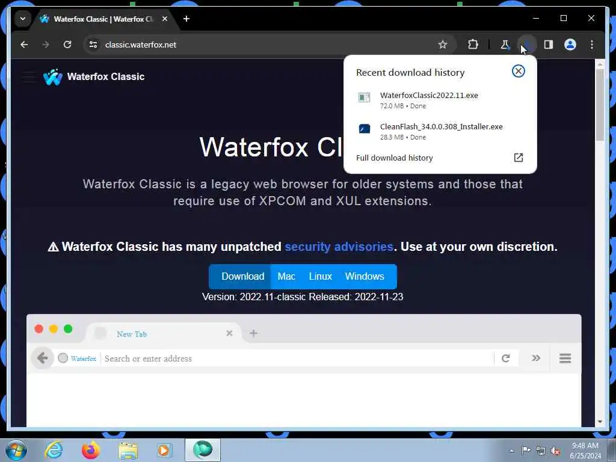Open the Extensions puzzle icon
Screen dimensions: 616x462
coord(473,45)
